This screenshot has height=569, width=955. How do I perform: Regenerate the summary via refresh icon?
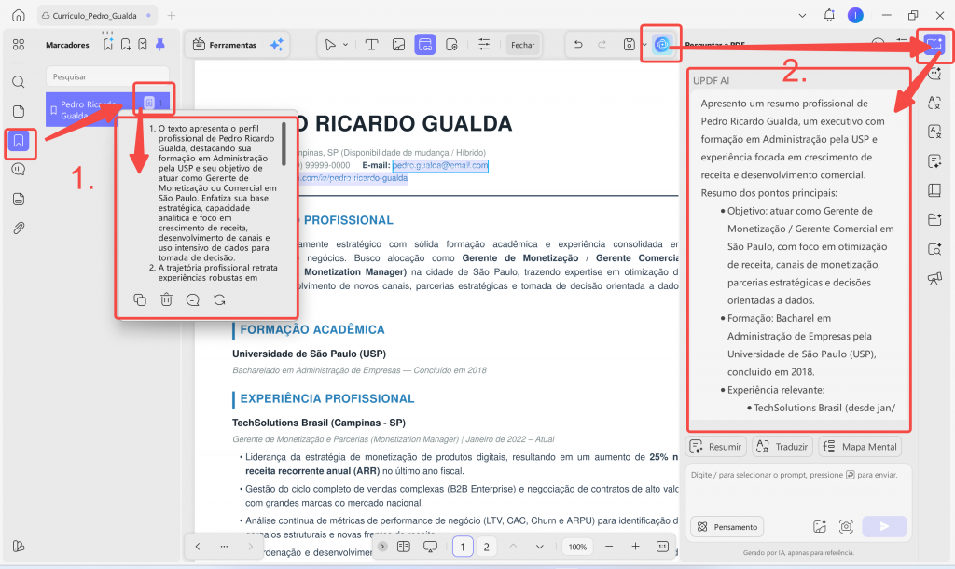(x=219, y=299)
